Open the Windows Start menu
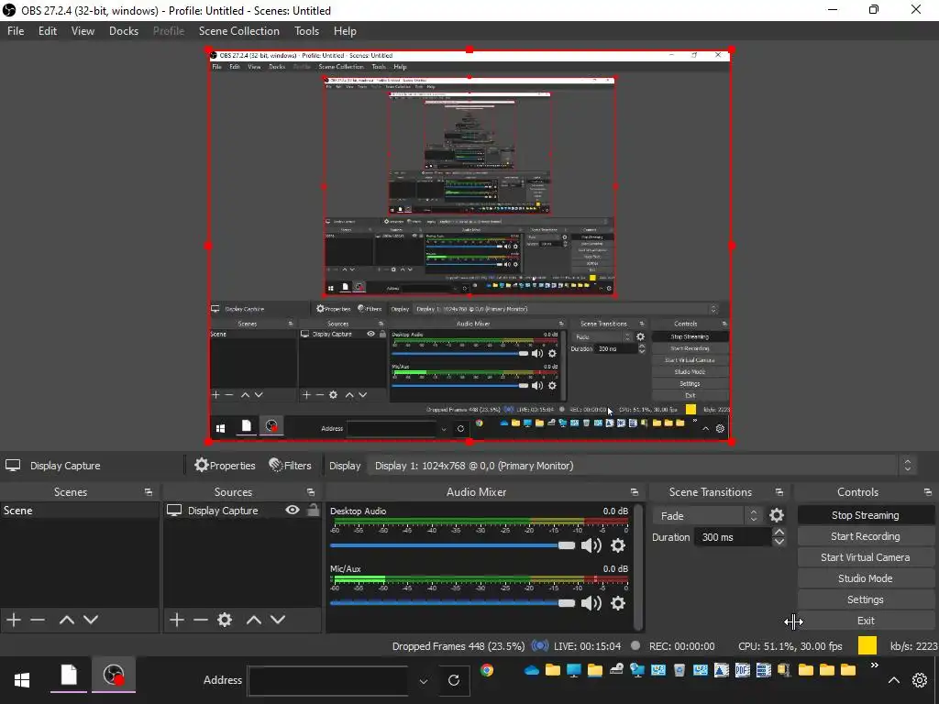 22,680
